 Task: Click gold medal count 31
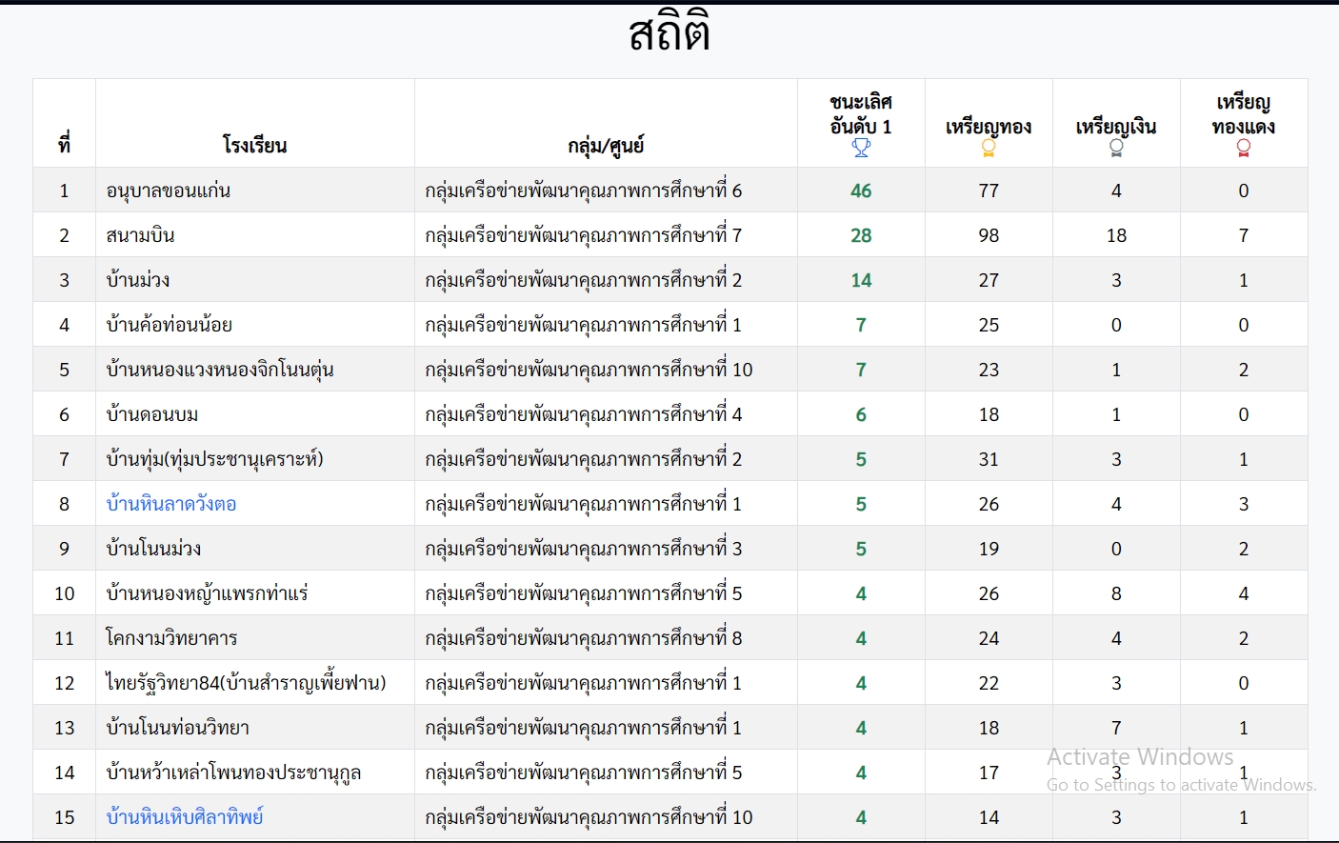989,459
